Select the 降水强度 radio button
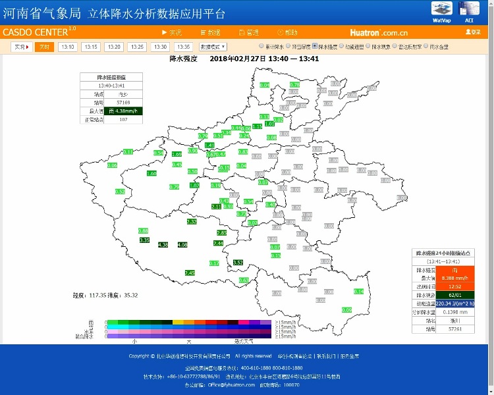494x395 pixels. tap(315, 47)
